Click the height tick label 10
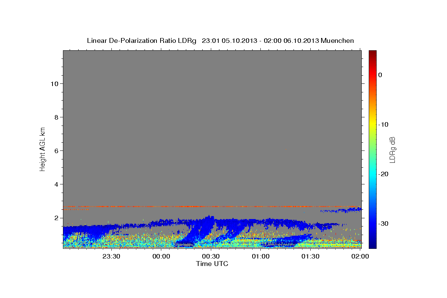The height and width of the screenshot is (298, 447). pos(54,83)
